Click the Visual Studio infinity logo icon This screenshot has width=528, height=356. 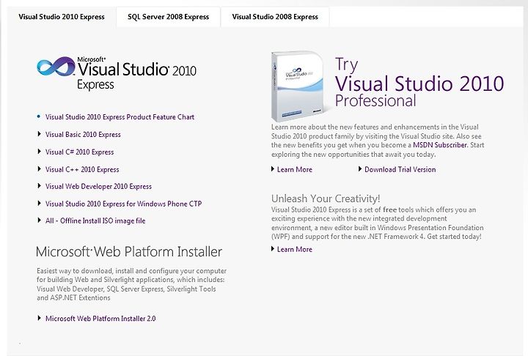(x=56, y=66)
